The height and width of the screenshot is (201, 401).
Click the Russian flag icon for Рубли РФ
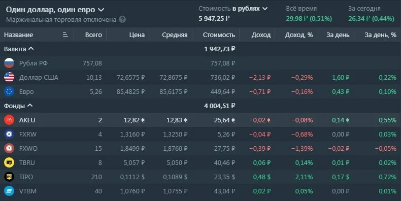coord(9,63)
